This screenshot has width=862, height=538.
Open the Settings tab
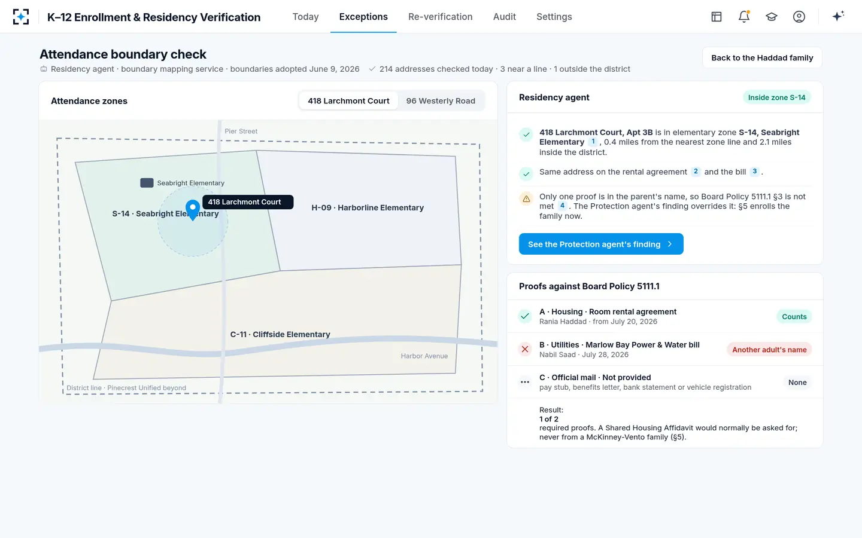554,17
